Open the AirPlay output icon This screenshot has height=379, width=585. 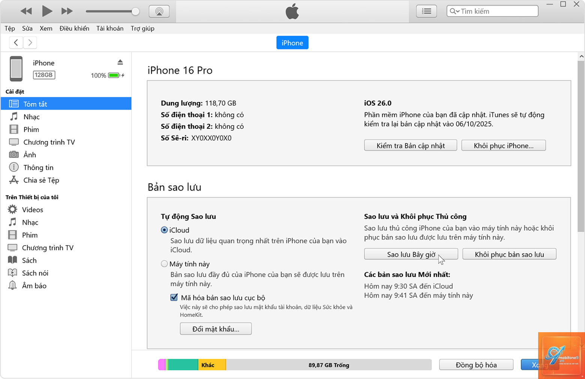click(159, 11)
